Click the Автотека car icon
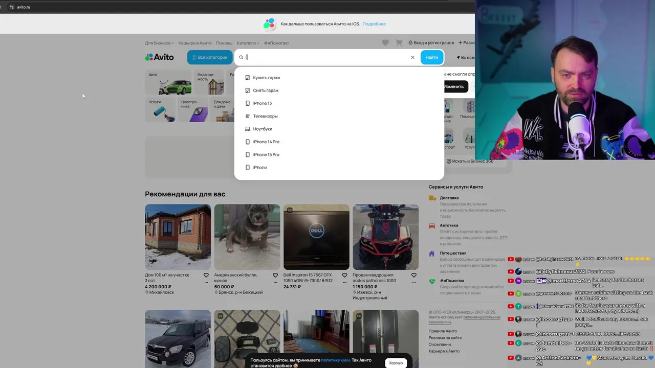The width and height of the screenshot is (655, 368). click(x=432, y=225)
